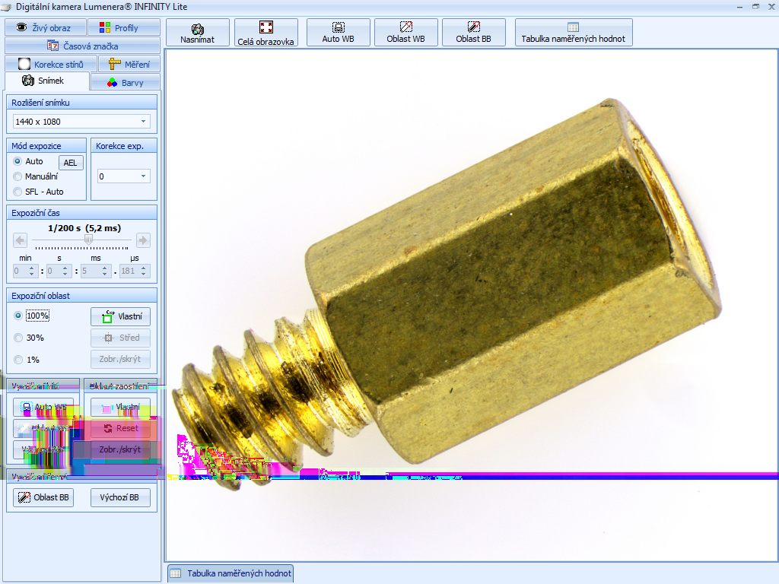Click the Mód expozice section header
Screen dimensions: 779x584
(46, 145)
